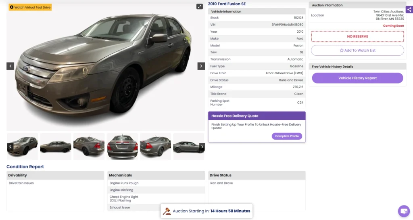Open the Vehicle History Report

point(357,78)
